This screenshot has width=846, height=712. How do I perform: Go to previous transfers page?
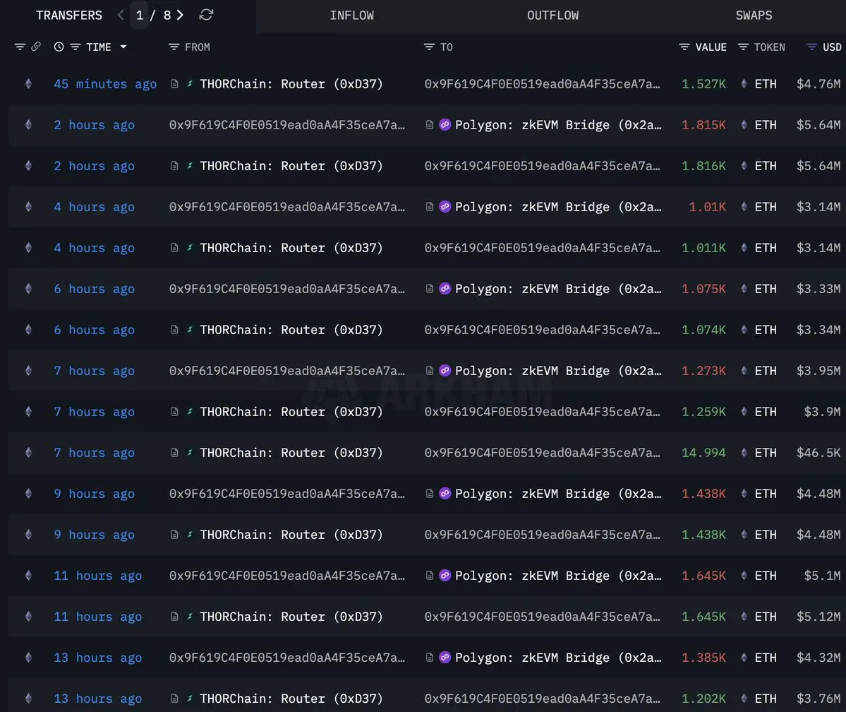tap(121, 15)
